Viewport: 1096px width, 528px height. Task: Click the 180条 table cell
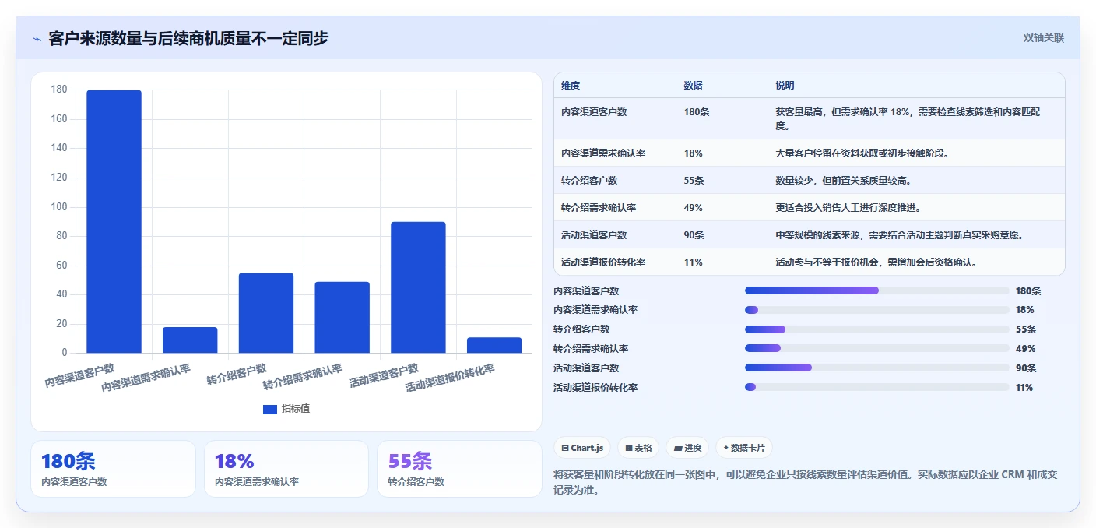point(697,112)
